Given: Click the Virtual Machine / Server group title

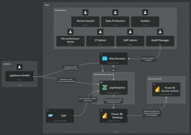Looking at the screenshot, I should [103, 74].
